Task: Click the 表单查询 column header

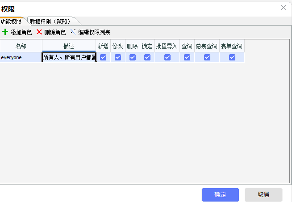Action: coord(232,46)
